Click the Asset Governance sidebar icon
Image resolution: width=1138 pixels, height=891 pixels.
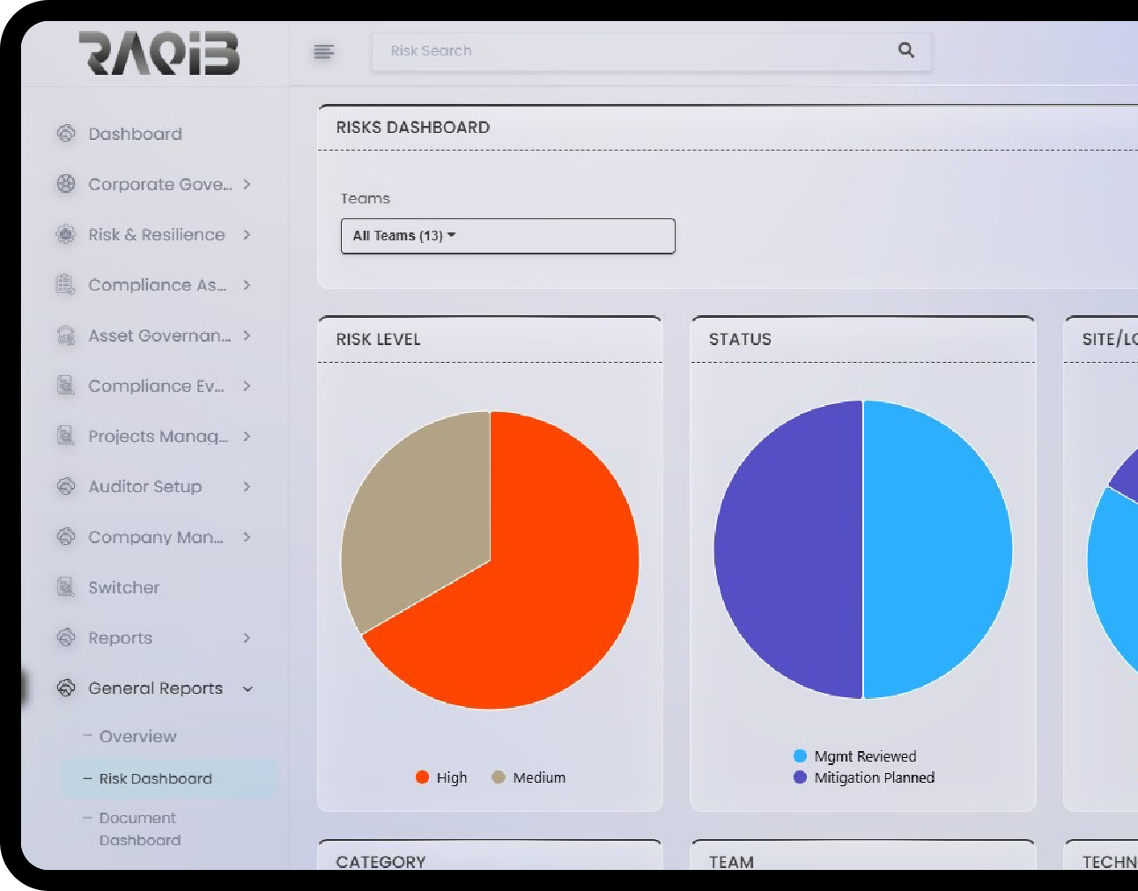coord(66,335)
